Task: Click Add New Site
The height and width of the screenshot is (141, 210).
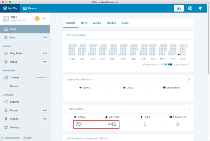Action: (x=10, y=138)
